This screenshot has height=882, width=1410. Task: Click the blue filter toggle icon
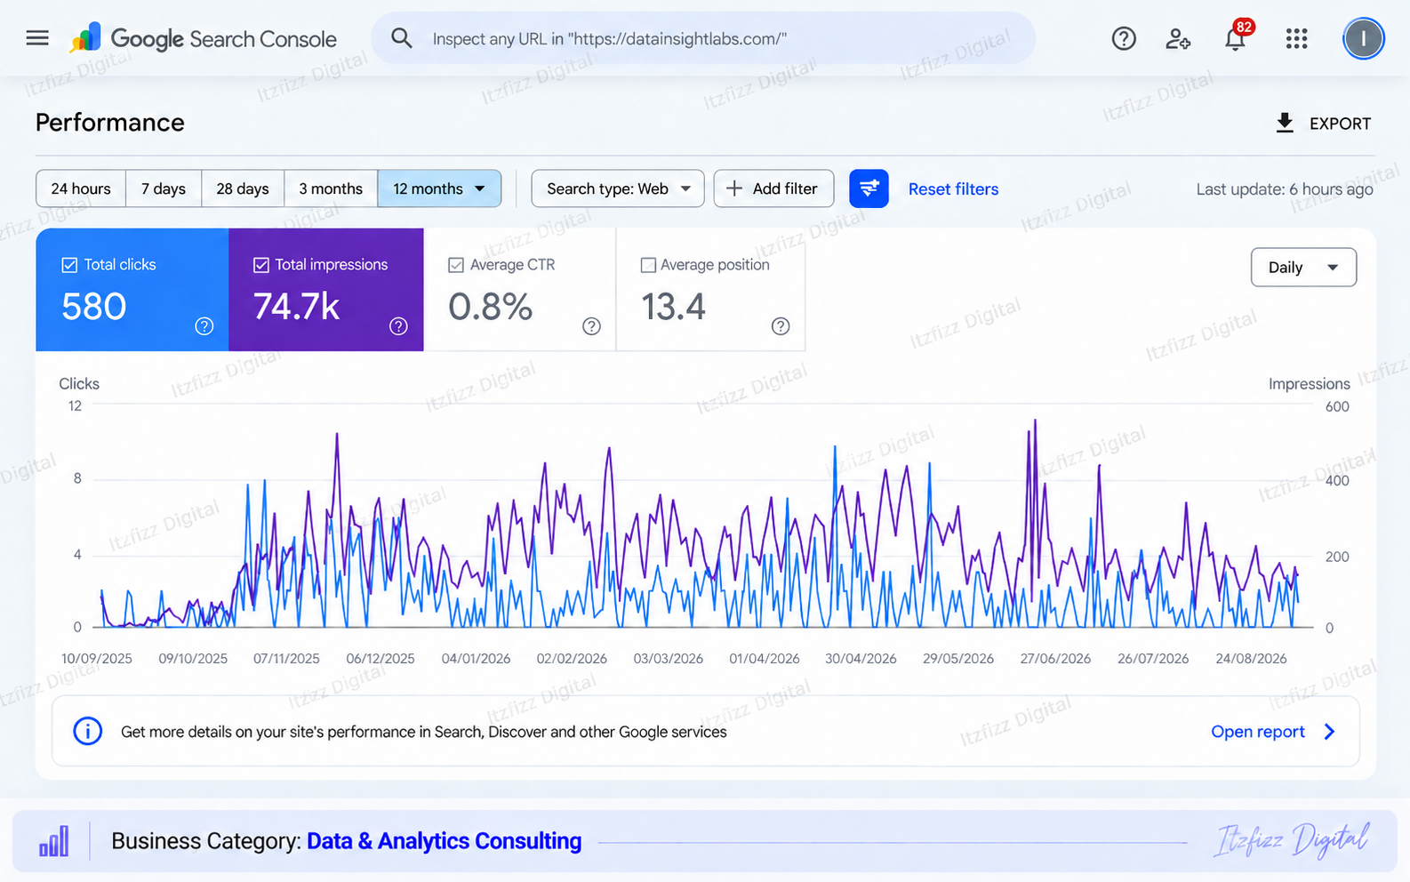point(869,188)
